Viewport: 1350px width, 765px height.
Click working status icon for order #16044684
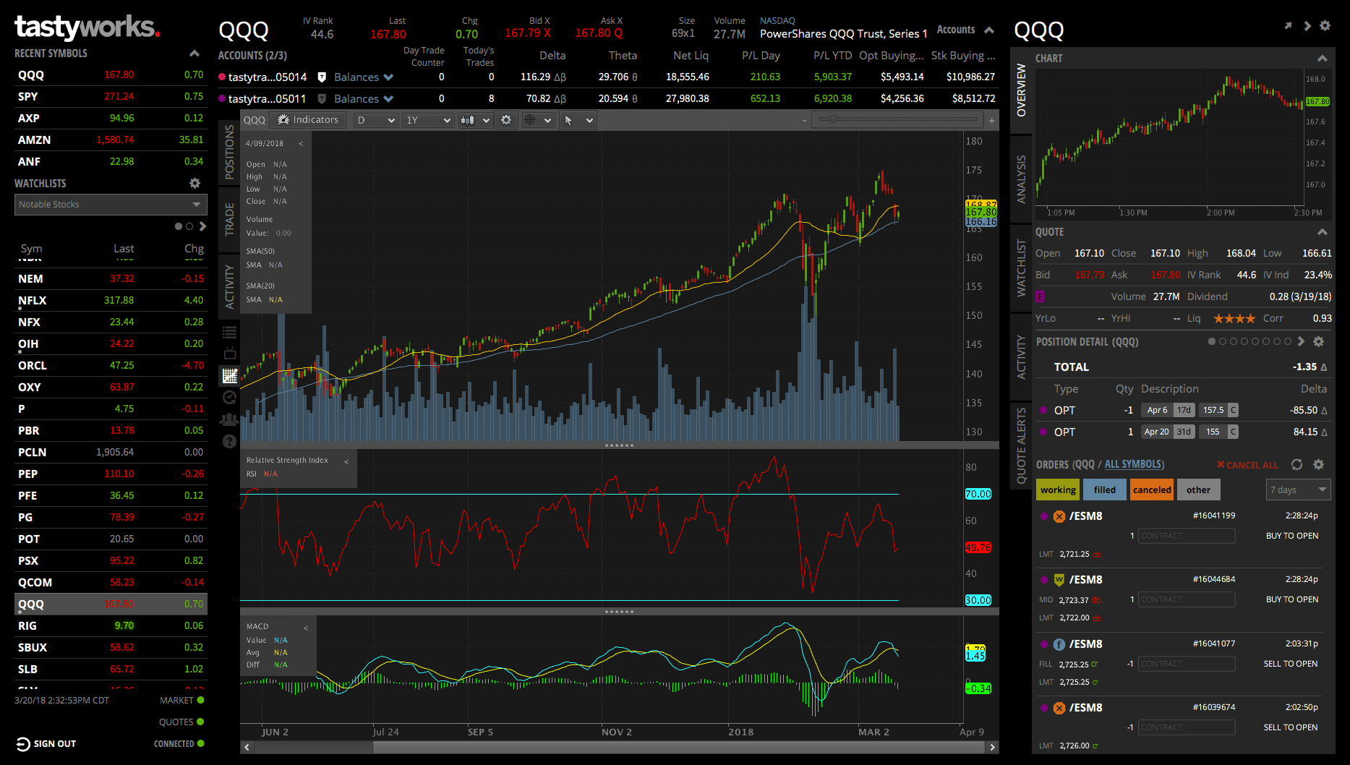click(1059, 580)
